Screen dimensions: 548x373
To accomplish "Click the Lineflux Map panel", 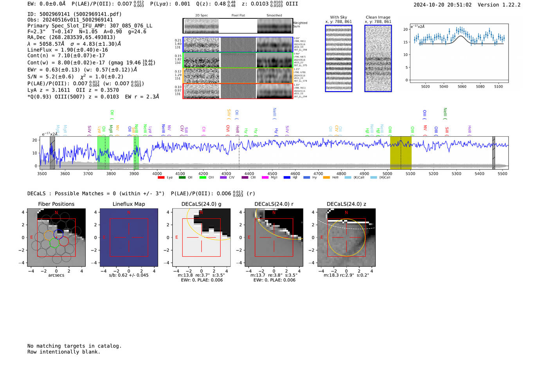I will tap(129, 238).
